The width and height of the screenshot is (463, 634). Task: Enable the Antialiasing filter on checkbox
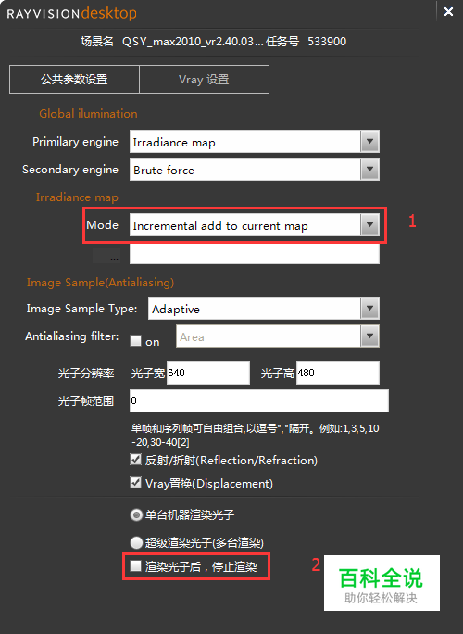coord(135,341)
